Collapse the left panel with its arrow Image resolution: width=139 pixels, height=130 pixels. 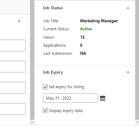point(19,21)
